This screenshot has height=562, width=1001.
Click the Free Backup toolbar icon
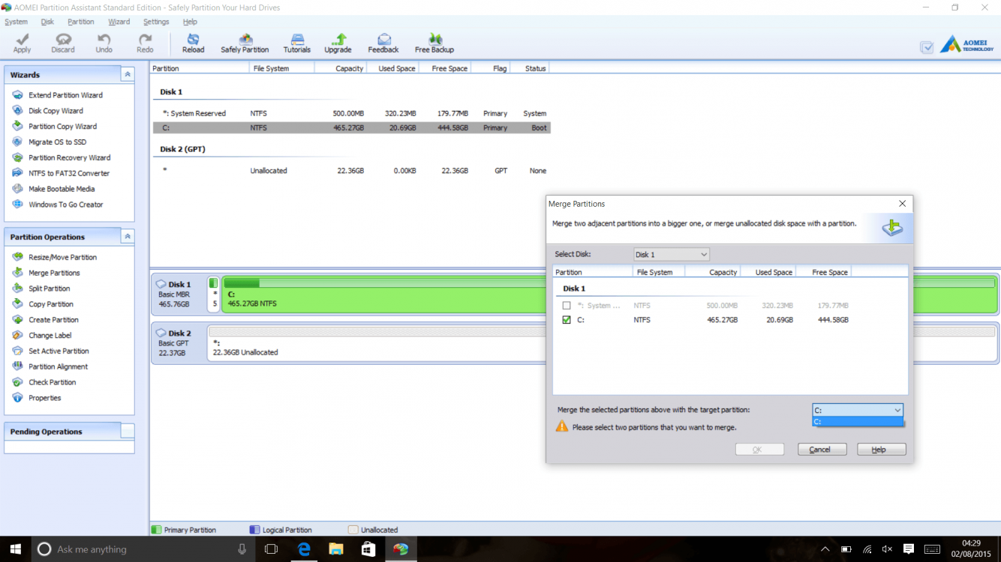(x=434, y=43)
